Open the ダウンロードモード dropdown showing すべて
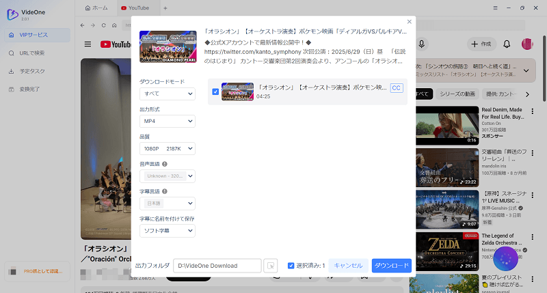This screenshot has height=293, width=547. point(168,94)
